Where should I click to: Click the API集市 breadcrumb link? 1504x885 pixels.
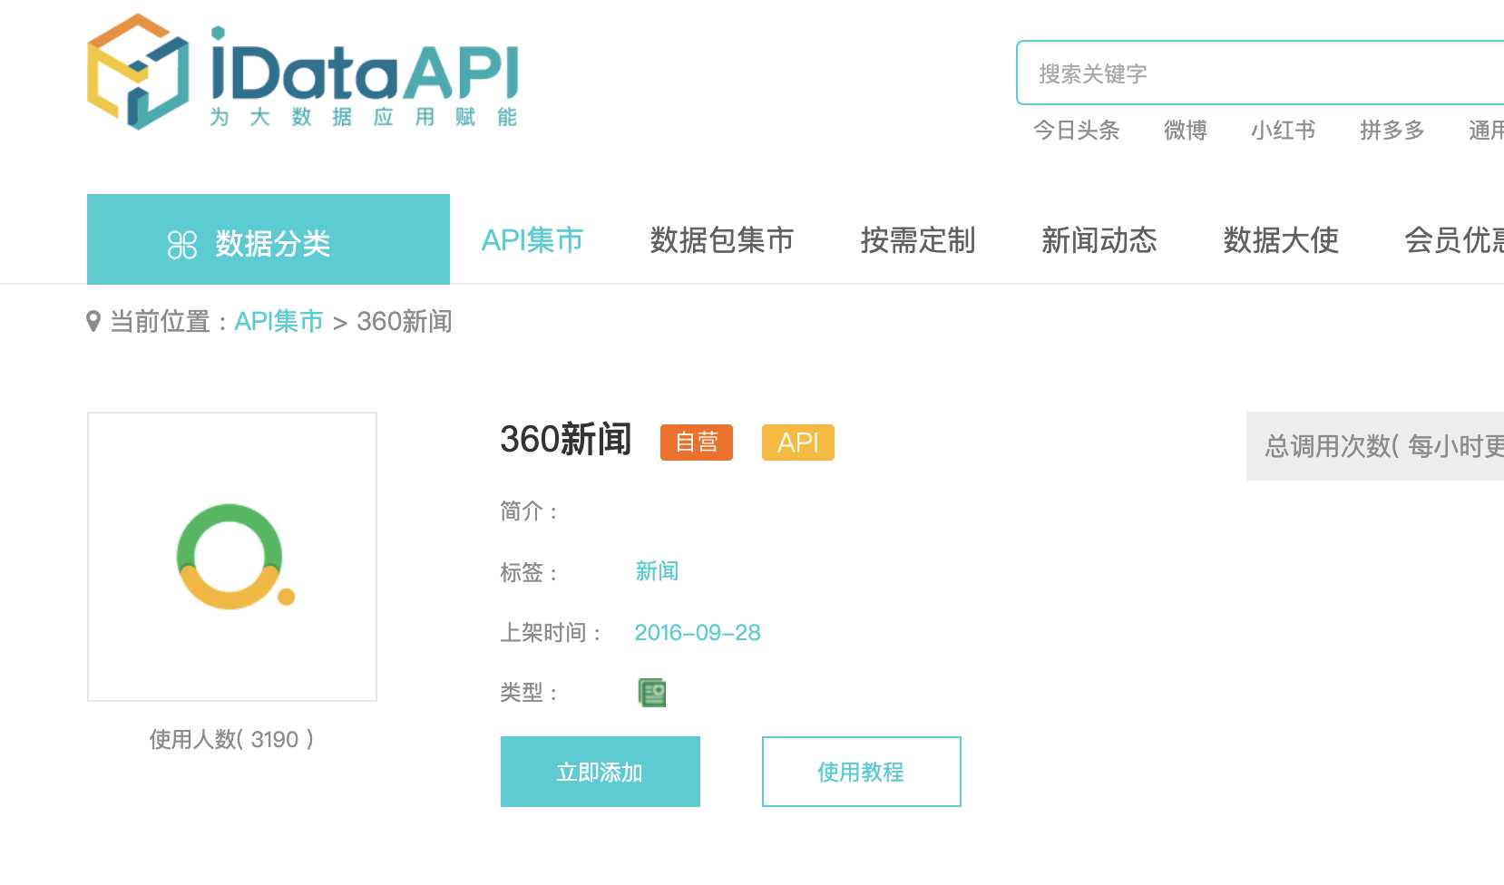point(278,321)
